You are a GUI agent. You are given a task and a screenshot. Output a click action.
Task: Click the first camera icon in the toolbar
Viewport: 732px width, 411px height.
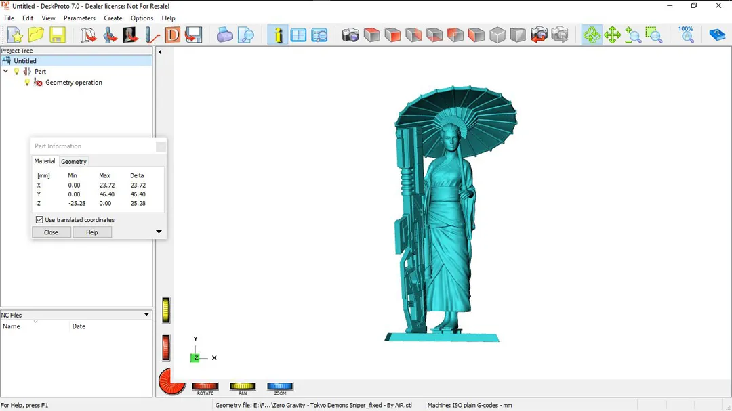click(x=350, y=35)
